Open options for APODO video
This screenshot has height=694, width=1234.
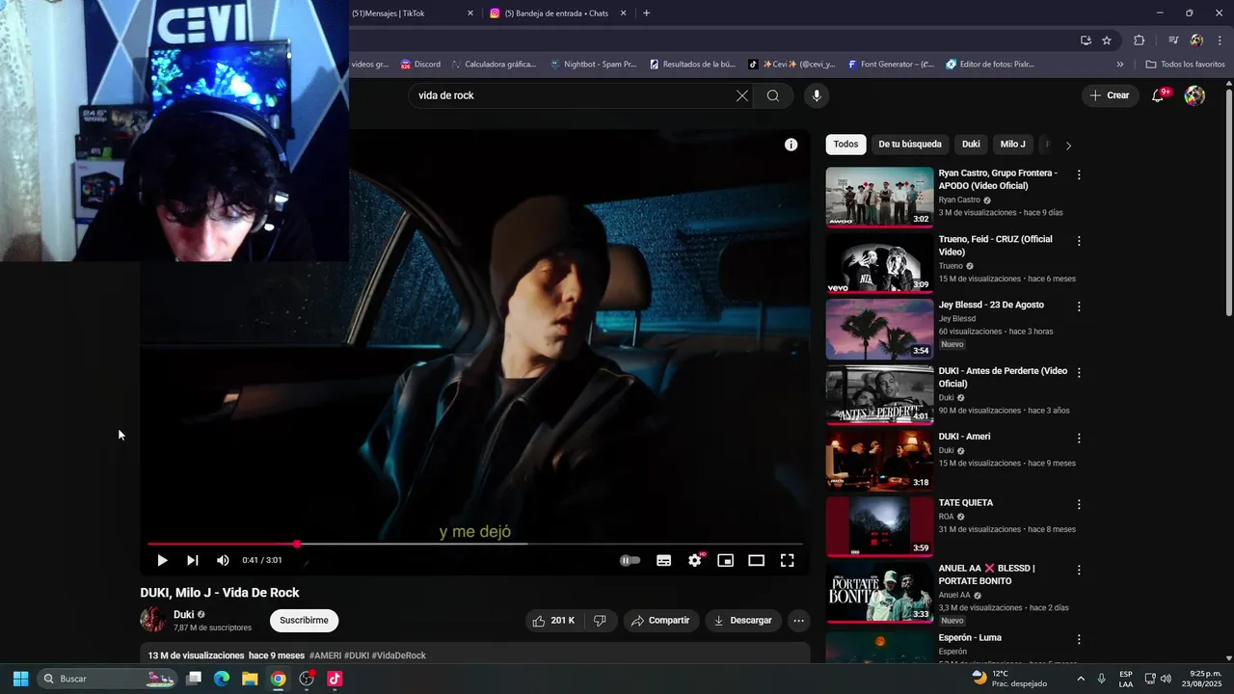(1079, 174)
